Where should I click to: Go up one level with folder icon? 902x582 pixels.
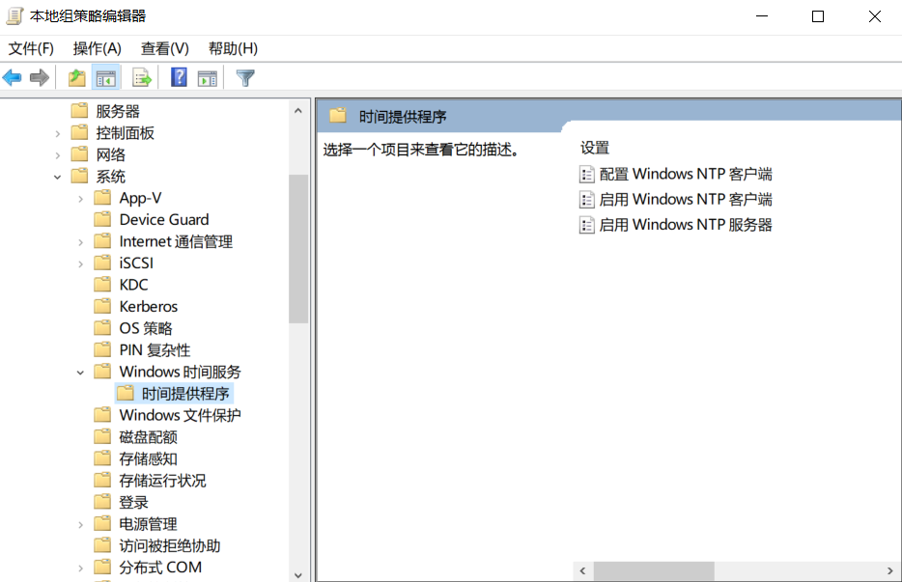76,77
